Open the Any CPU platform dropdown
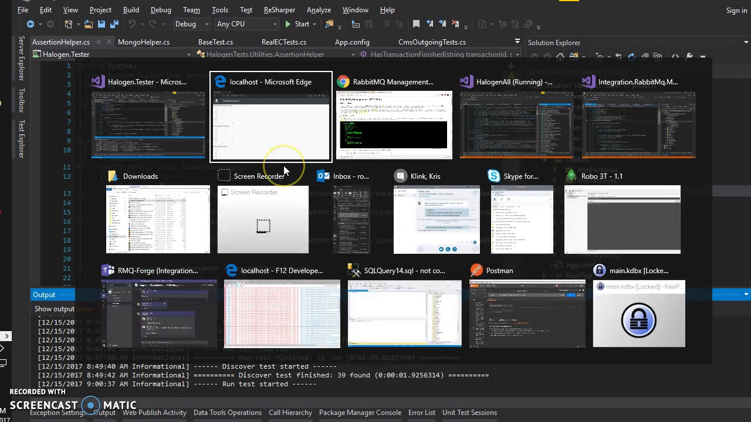 [x=246, y=24]
